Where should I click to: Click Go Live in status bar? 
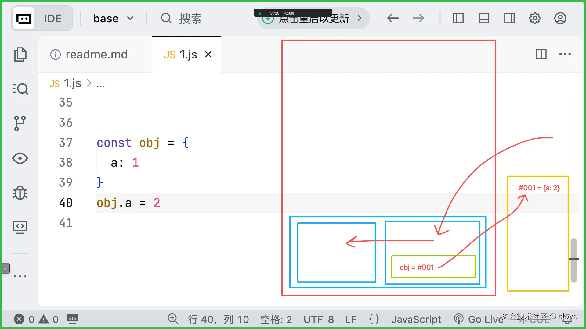[478, 319]
